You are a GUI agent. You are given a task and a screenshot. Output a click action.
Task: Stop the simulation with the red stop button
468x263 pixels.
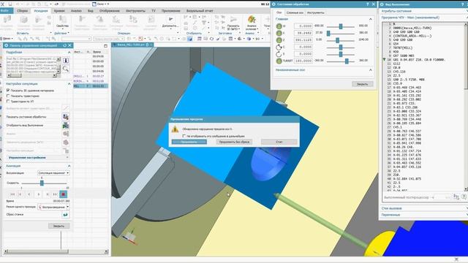pos(64,194)
